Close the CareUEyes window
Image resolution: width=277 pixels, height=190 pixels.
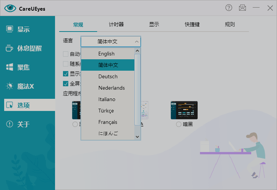point(270,8)
